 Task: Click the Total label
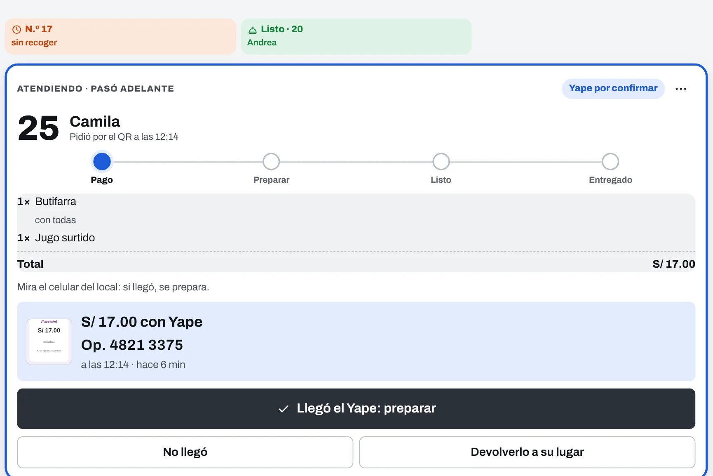[x=30, y=264]
